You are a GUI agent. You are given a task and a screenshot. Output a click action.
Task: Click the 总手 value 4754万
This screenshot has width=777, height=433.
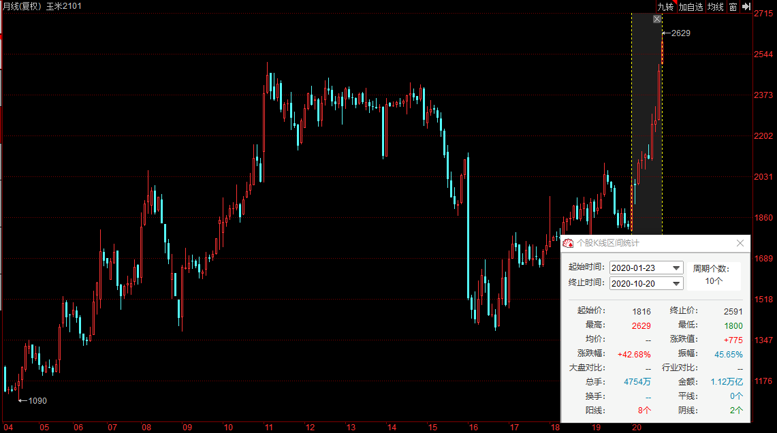637,382
